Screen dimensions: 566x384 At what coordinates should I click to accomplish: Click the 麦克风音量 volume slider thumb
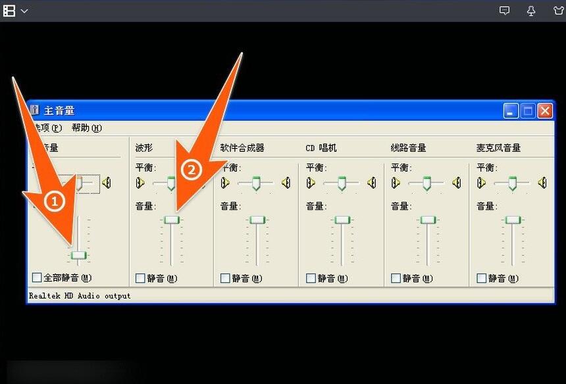click(x=513, y=220)
